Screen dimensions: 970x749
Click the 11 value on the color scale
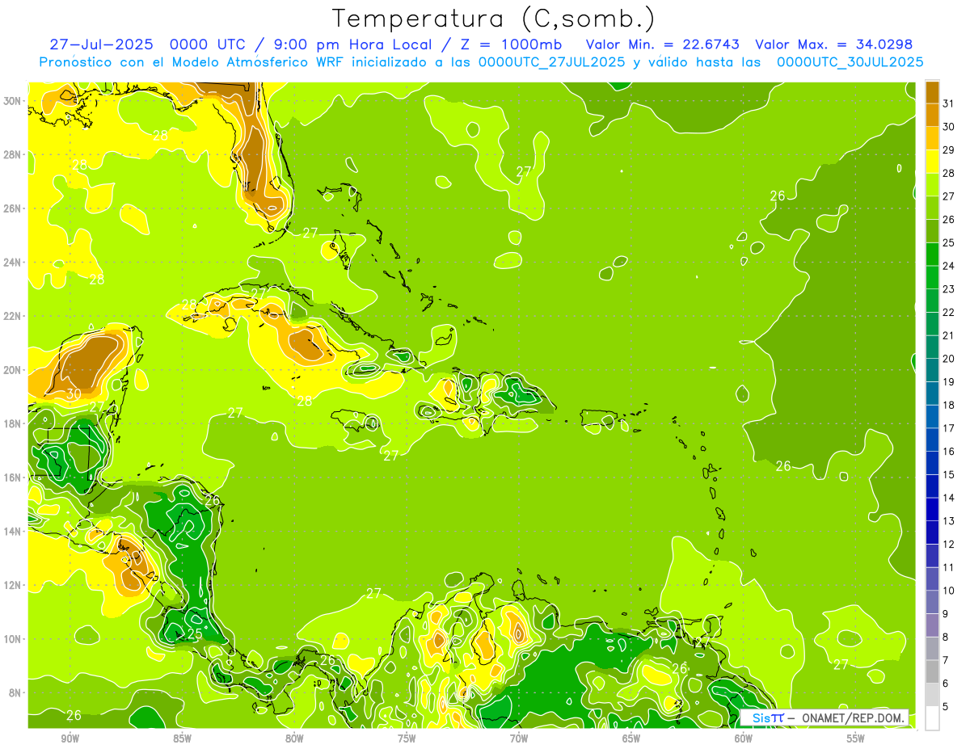click(x=948, y=567)
